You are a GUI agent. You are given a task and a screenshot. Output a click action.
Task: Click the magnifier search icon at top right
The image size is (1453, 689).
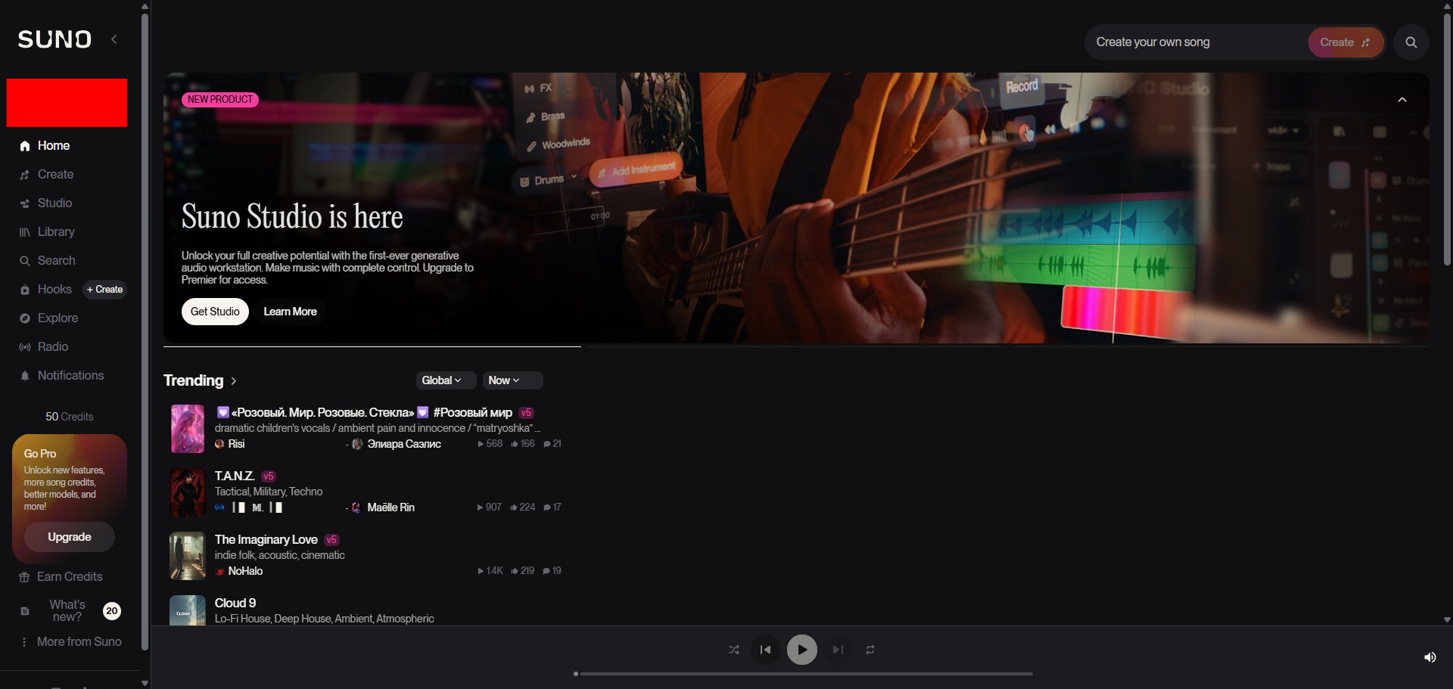click(x=1411, y=42)
